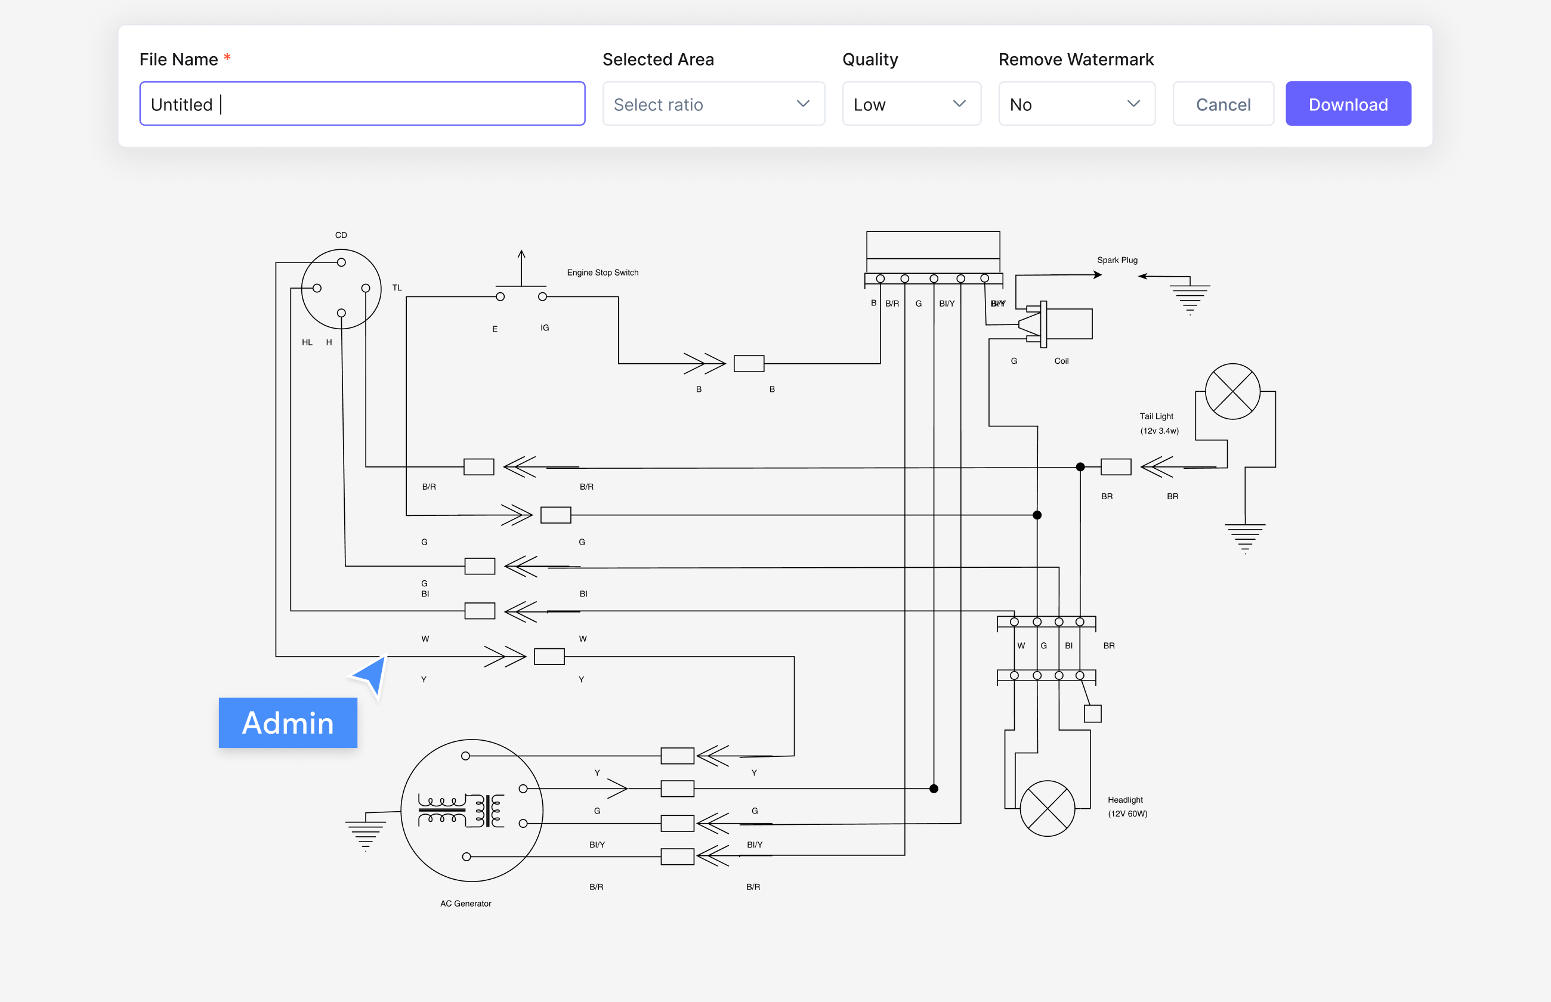Select the Headlight label text

1125,800
